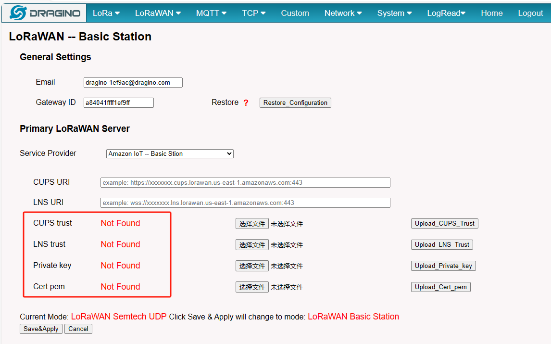Choose a file for LNS trust
The image size is (551, 344).
click(x=252, y=245)
